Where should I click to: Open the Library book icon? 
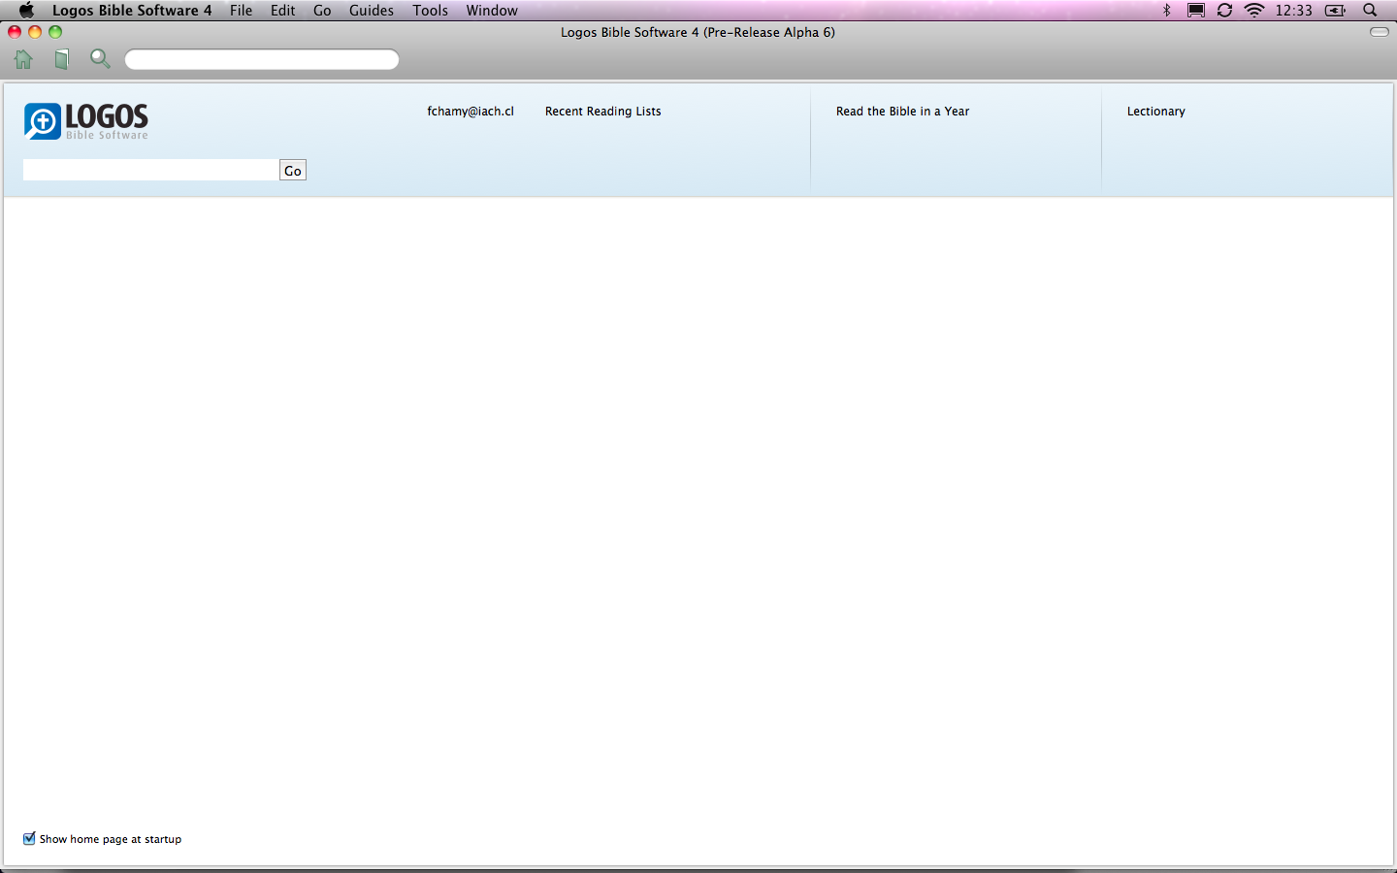pos(62,60)
